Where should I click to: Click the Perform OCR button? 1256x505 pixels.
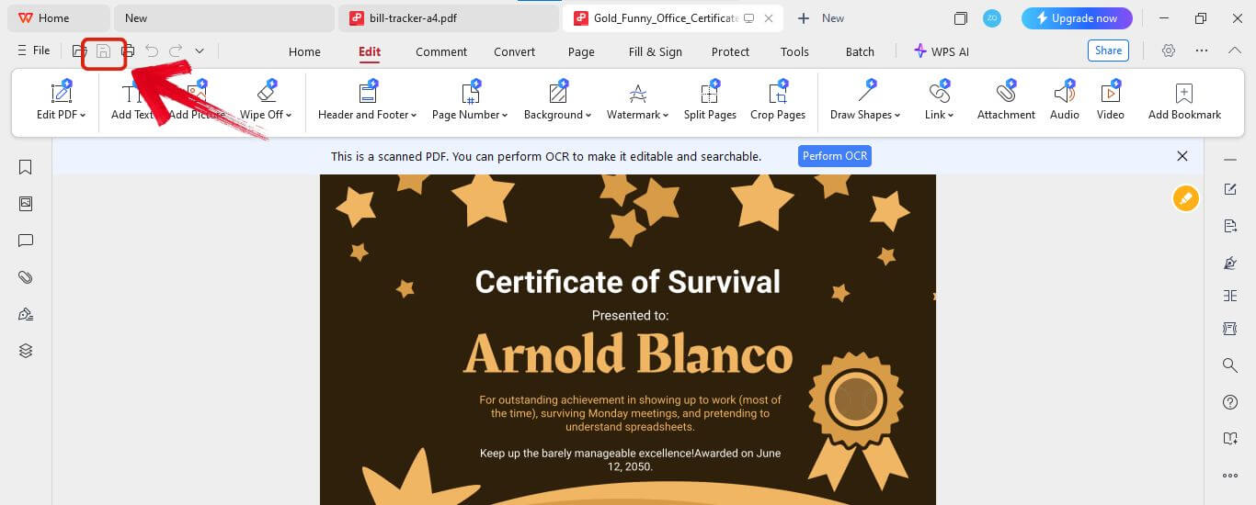coord(835,156)
